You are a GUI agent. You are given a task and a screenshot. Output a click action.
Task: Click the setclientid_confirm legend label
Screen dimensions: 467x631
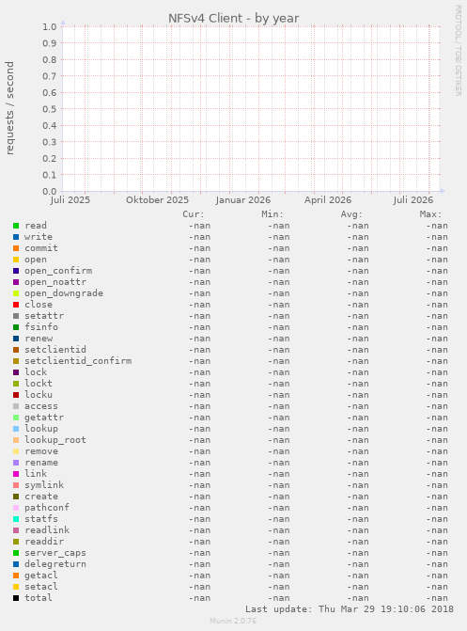78,361
